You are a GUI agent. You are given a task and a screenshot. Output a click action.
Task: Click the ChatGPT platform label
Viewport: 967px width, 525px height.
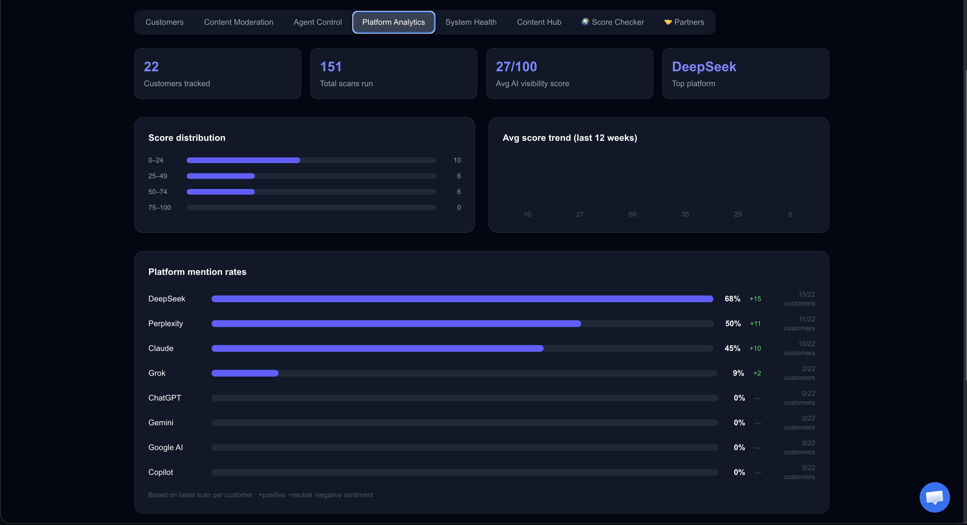point(165,398)
